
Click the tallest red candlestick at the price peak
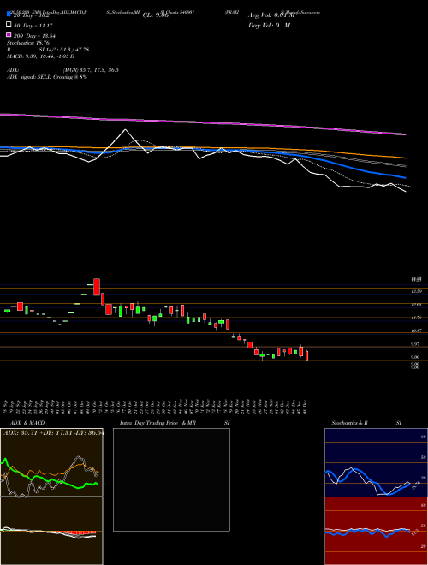(x=97, y=287)
